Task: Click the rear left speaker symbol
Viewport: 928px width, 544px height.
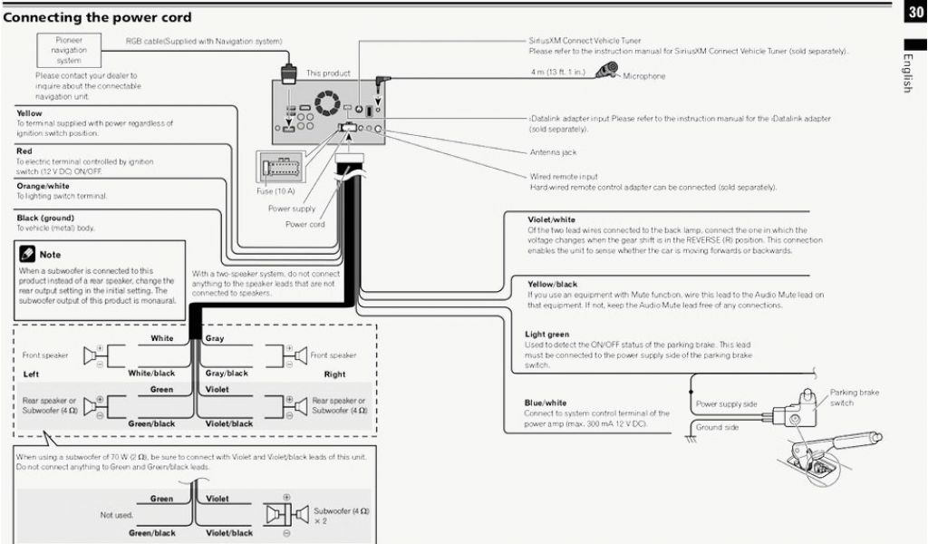Action: pyautogui.click(x=94, y=404)
